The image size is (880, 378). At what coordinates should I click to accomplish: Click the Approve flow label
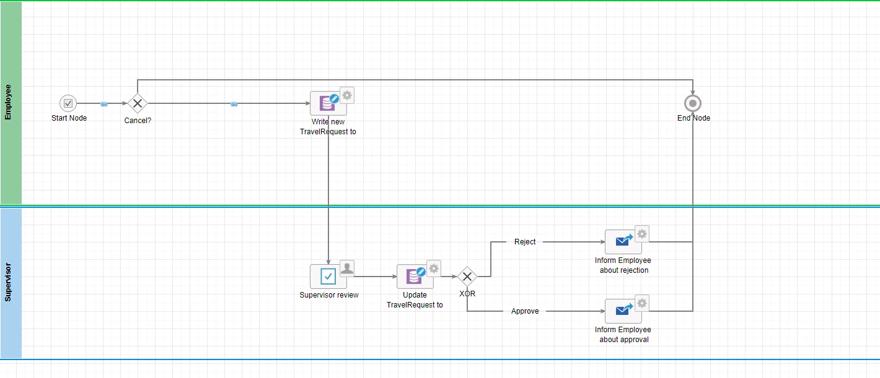(525, 311)
